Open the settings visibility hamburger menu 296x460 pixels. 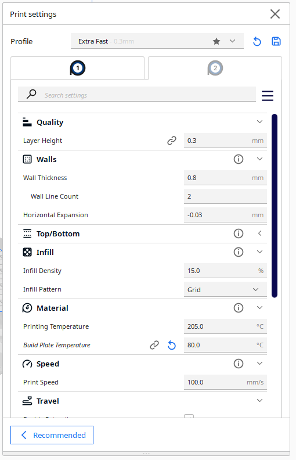pos(268,96)
